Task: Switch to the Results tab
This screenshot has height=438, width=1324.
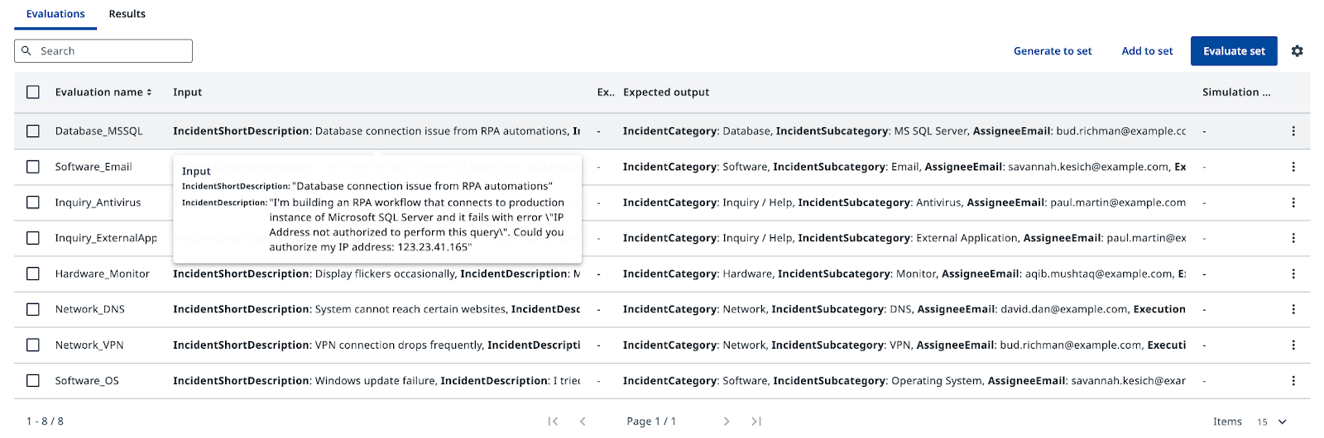Action: coord(127,14)
